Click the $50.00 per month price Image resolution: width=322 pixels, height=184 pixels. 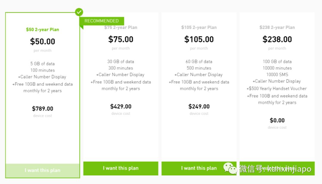(43, 41)
